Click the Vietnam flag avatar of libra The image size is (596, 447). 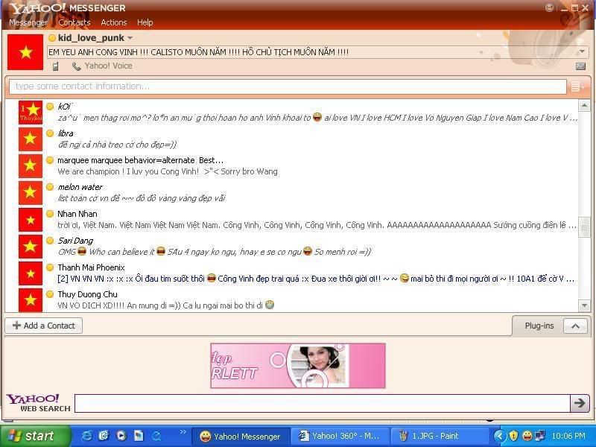tap(30, 139)
